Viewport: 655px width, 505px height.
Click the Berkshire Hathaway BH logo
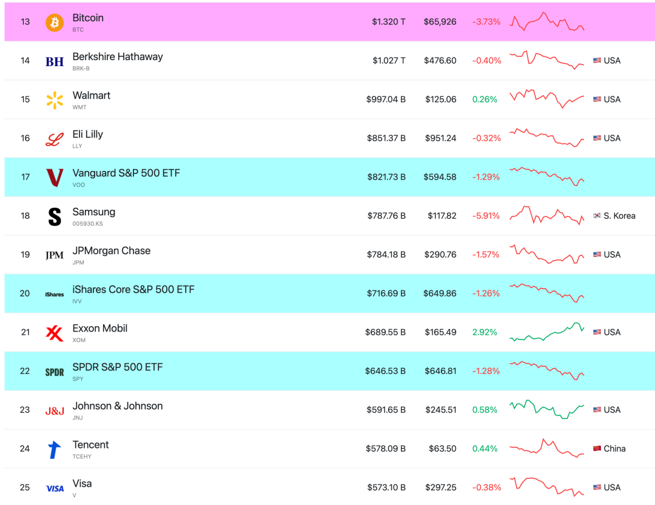coord(55,61)
